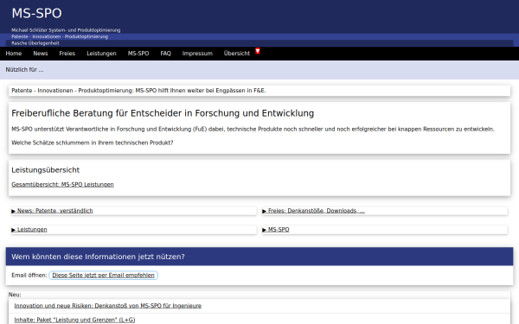
Task: Select MS-SPO in the black navigation bar
Action: (138, 54)
